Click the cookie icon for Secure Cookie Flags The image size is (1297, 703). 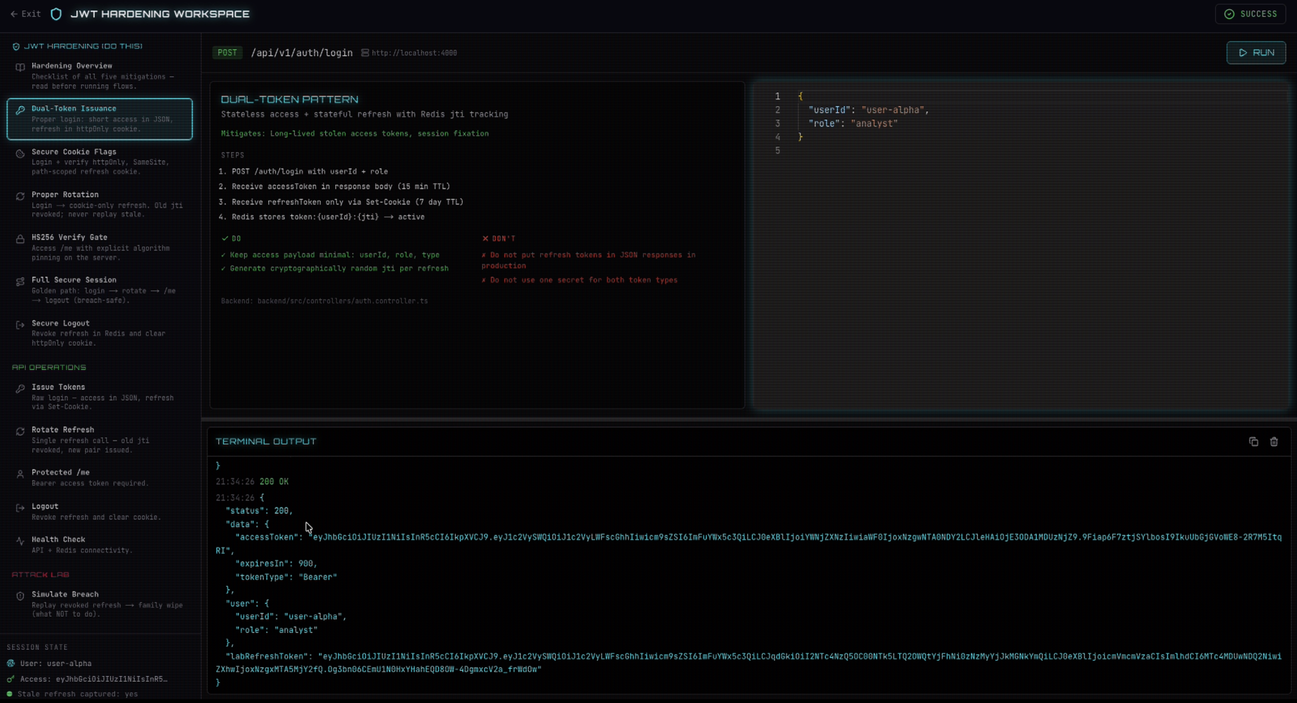[x=20, y=154]
